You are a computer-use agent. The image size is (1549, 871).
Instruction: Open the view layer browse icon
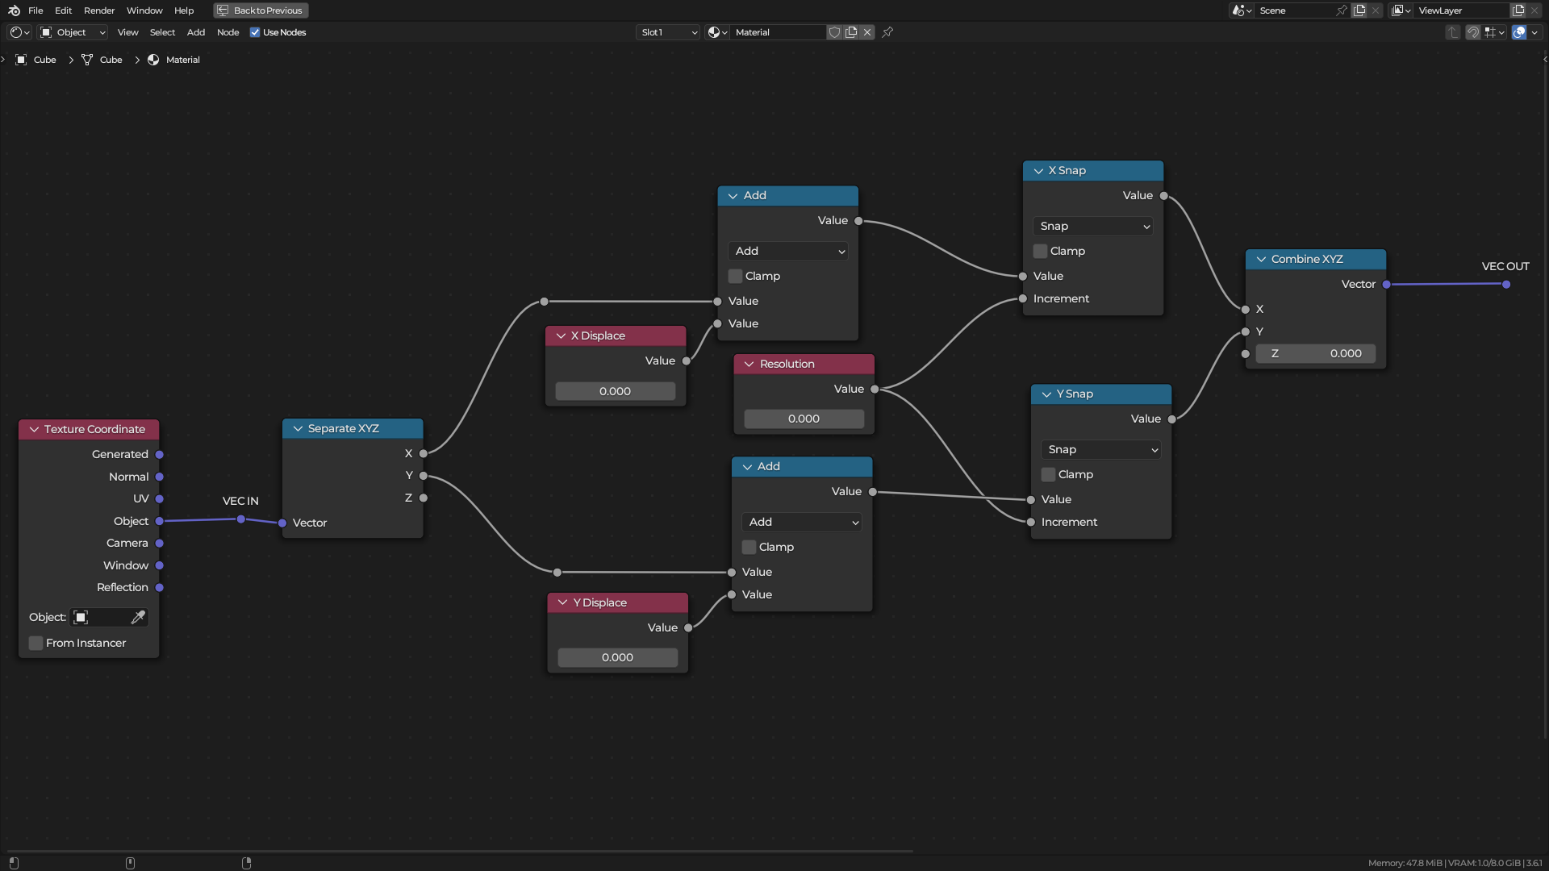click(x=1401, y=10)
